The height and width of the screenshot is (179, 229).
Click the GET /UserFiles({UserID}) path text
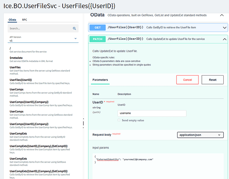coord(125,27)
